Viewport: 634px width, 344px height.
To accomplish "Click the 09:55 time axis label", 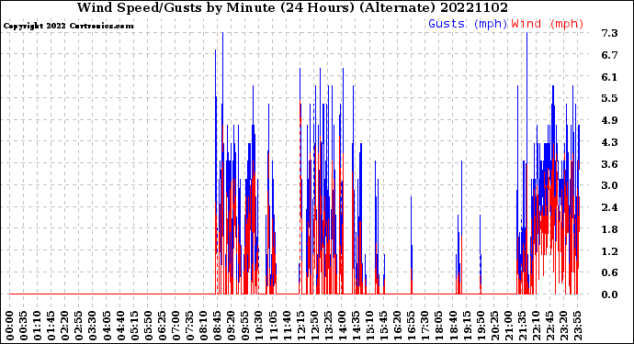I will 244,326.
